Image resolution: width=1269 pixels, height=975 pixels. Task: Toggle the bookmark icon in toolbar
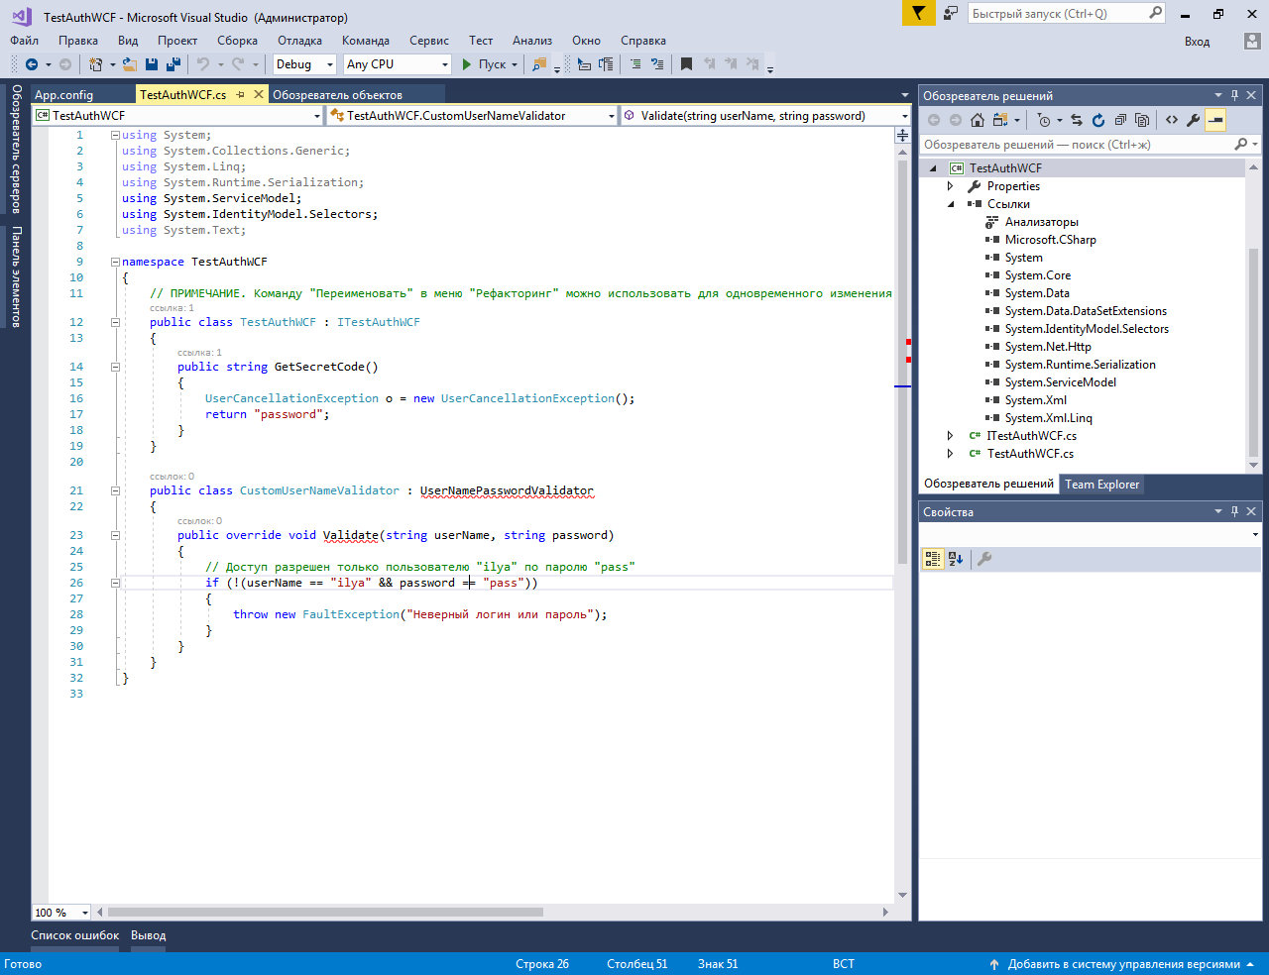[686, 64]
